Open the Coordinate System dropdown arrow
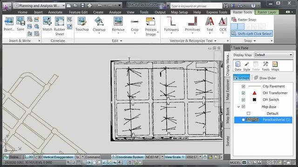Image resolution: width=298 pixels, height=167 pixels. pyautogui.click(x=162, y=157)
